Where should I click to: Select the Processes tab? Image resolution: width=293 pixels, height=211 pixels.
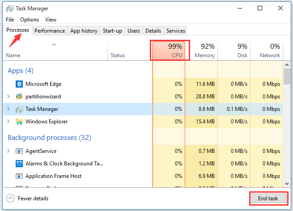18,30
